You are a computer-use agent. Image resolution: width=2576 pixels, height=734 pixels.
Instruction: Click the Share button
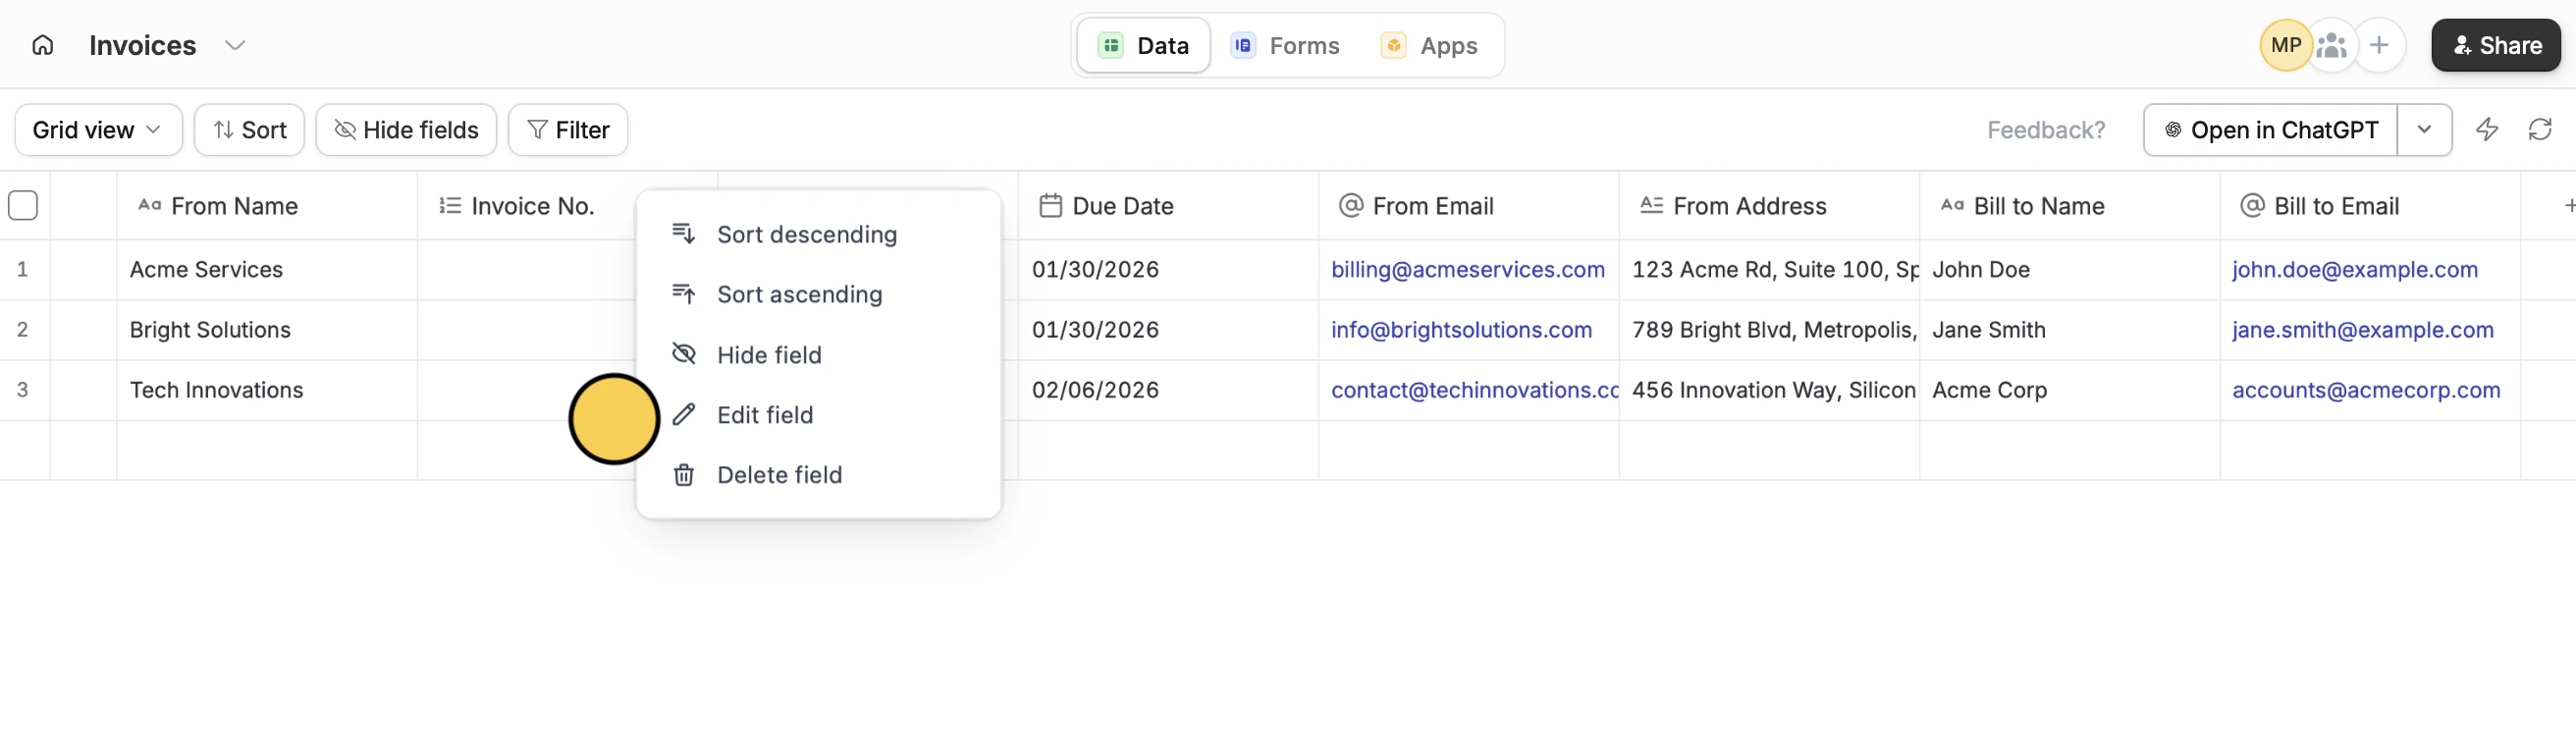pos(2495,45)
